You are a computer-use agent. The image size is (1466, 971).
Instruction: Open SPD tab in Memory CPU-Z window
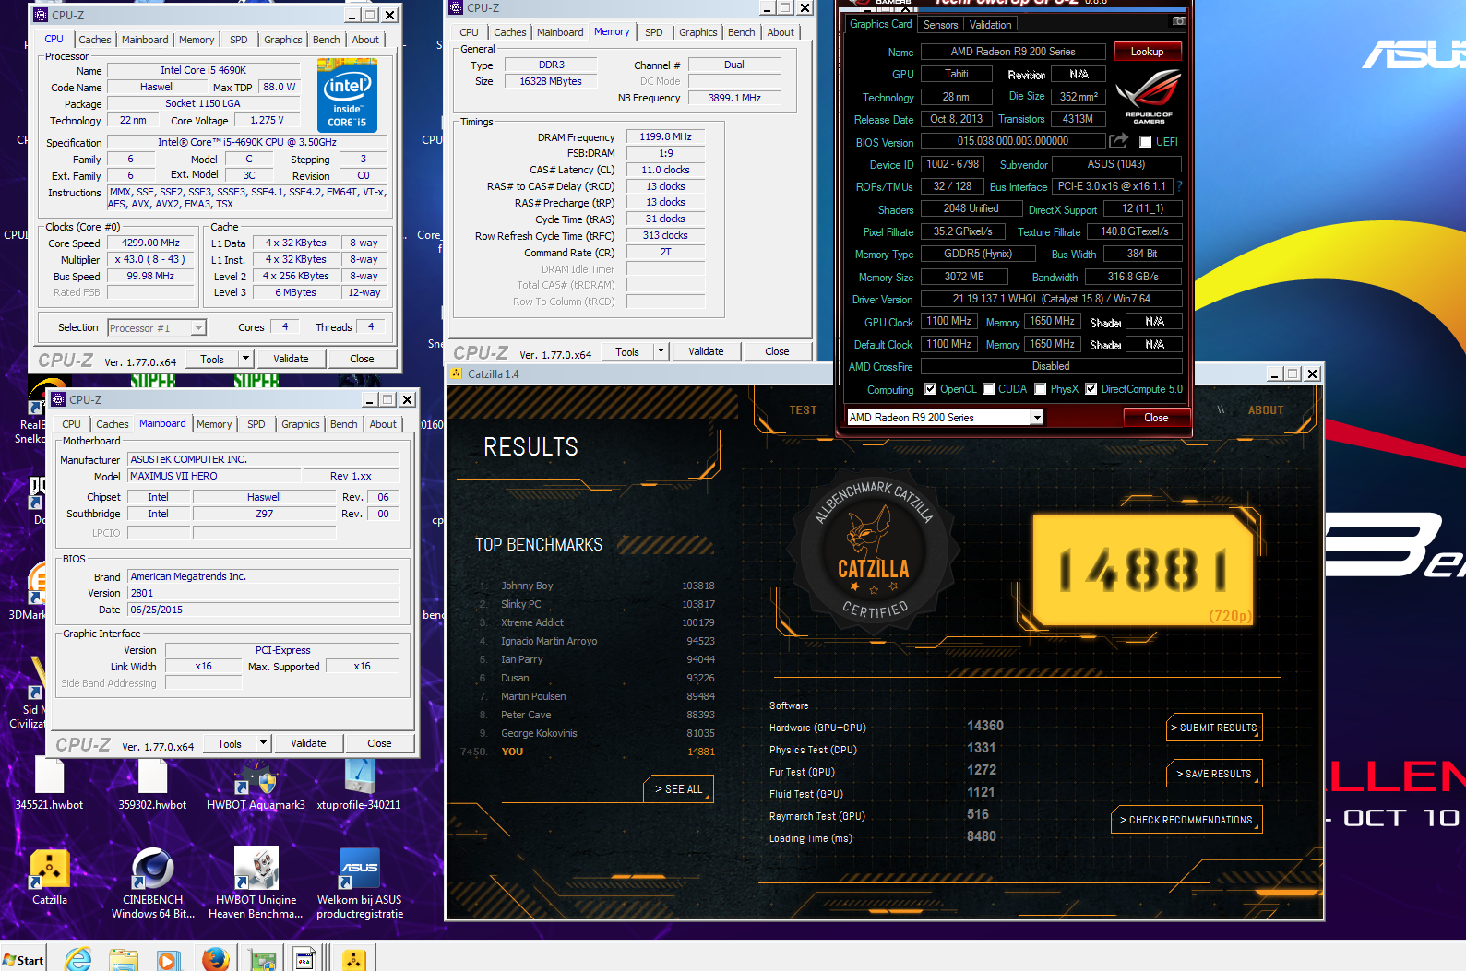click(x=653, y=32)
